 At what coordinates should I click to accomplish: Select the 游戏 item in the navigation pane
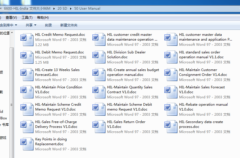(3, 138)
